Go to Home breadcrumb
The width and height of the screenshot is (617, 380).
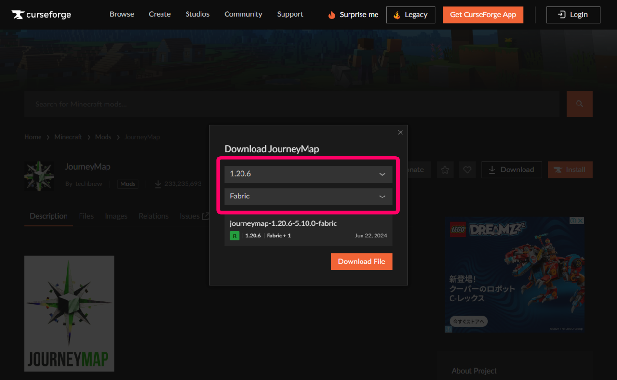click(33, 137)
